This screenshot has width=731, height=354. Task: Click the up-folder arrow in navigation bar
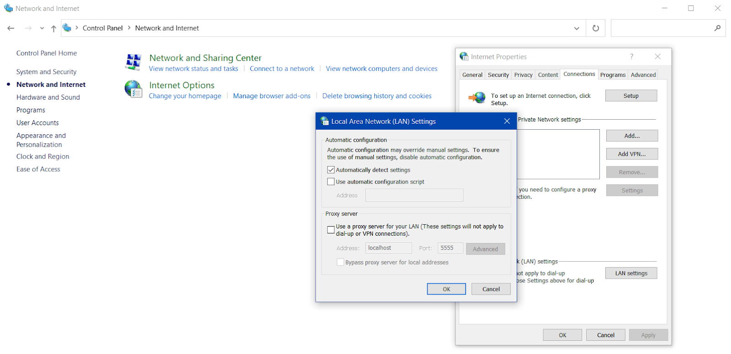[x=53, y=28]
